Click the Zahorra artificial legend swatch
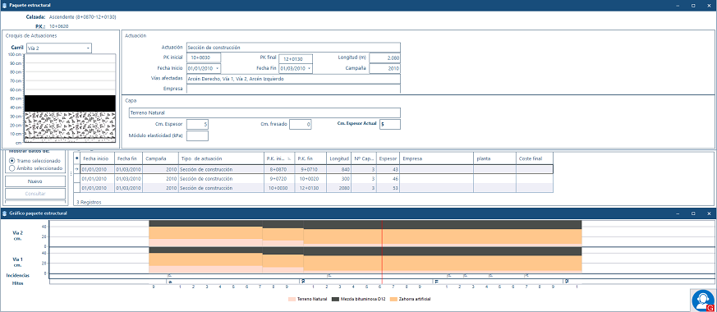 click(393, 299)
